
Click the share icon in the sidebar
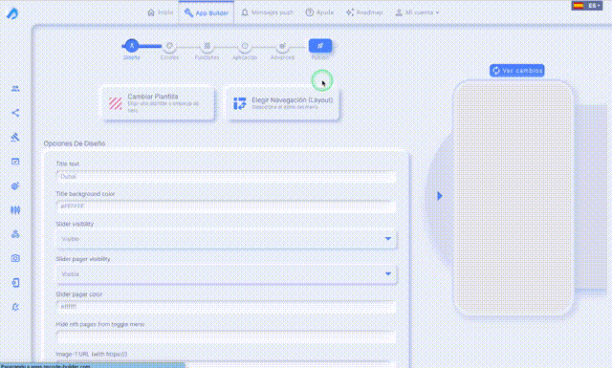coord(15,113)
